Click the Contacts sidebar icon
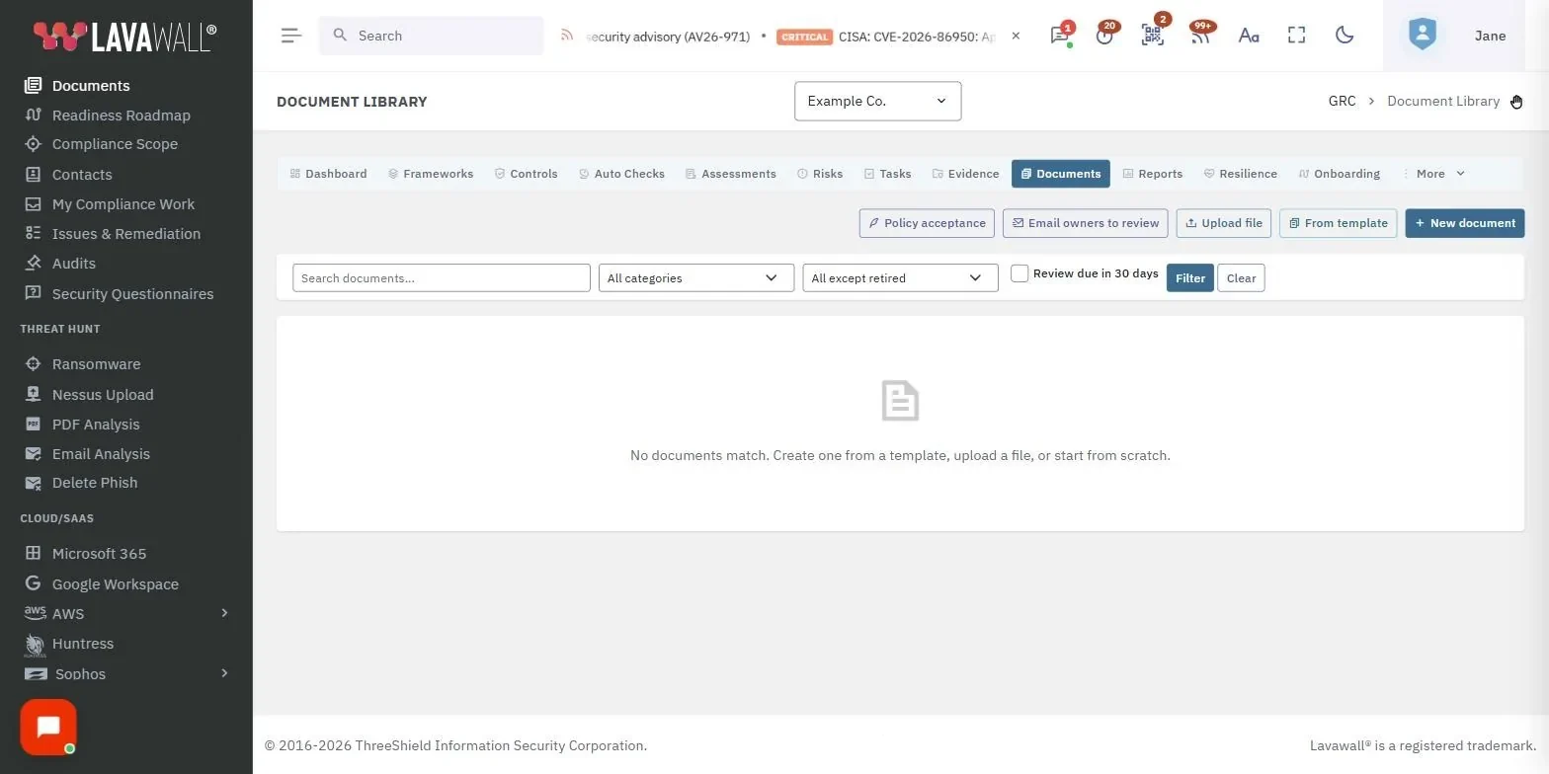This screenshot has width=1549, height=774. pos(34,175)
